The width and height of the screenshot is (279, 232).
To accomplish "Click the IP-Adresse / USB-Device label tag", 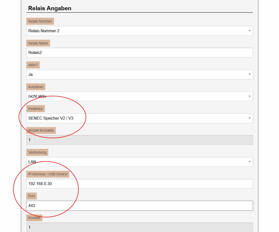I will 48,174.
